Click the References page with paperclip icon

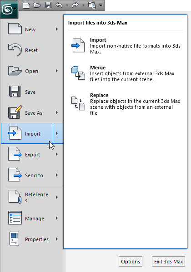[15, 197]
